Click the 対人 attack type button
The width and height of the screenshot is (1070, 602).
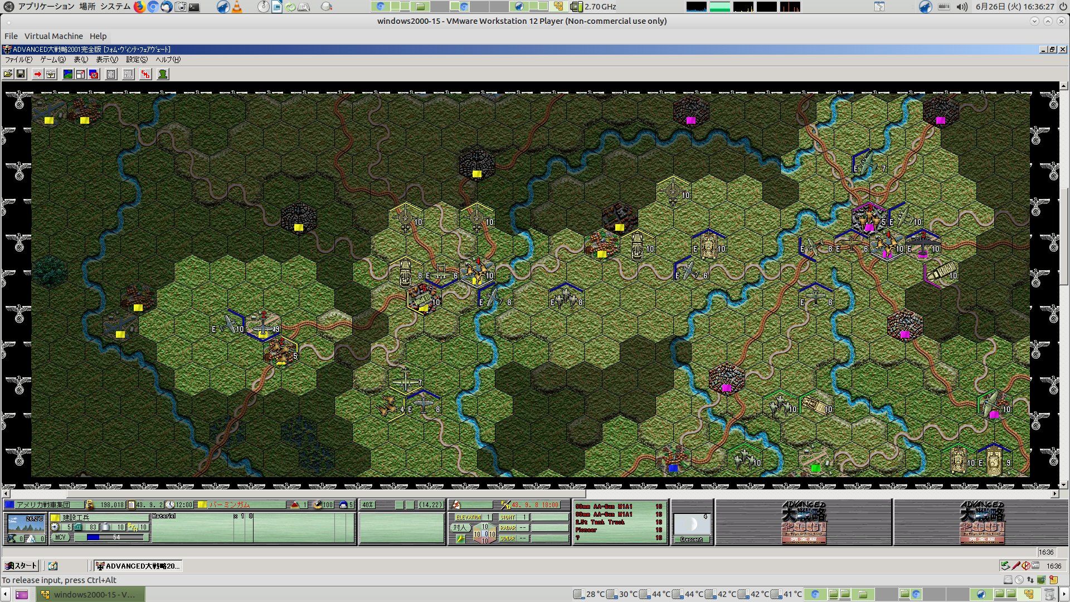459,527
